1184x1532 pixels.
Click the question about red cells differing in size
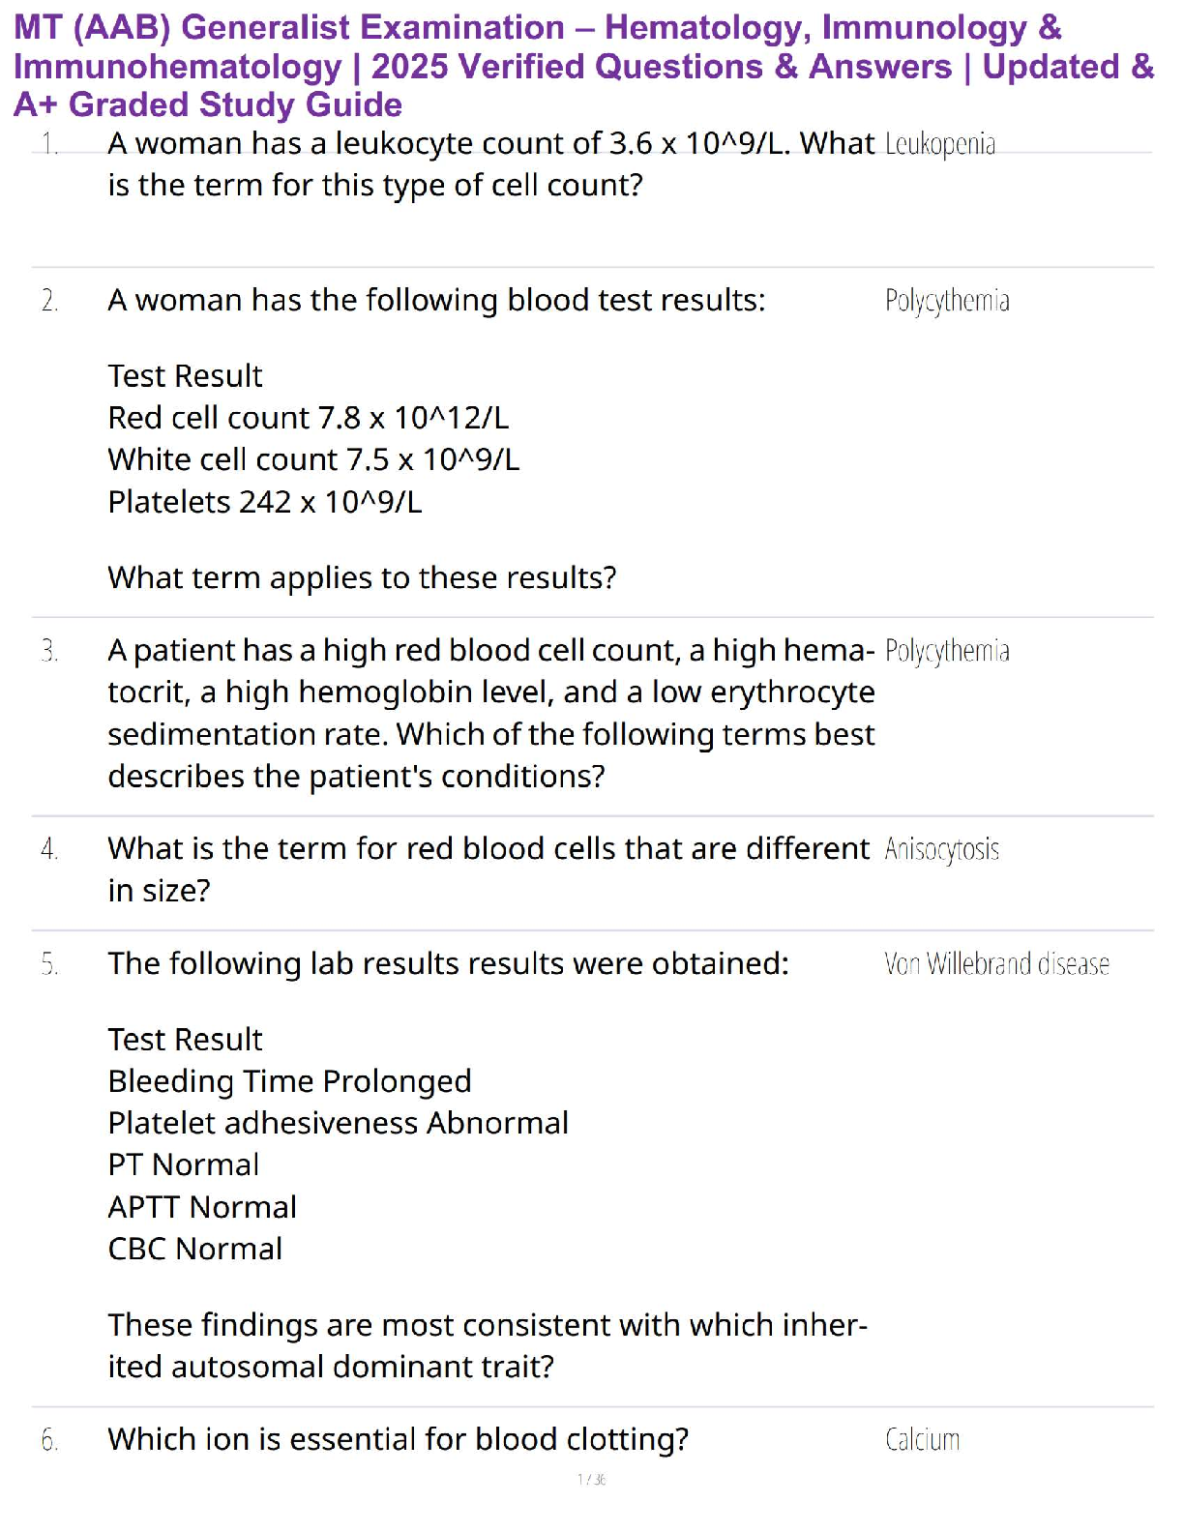coord(488,869)
